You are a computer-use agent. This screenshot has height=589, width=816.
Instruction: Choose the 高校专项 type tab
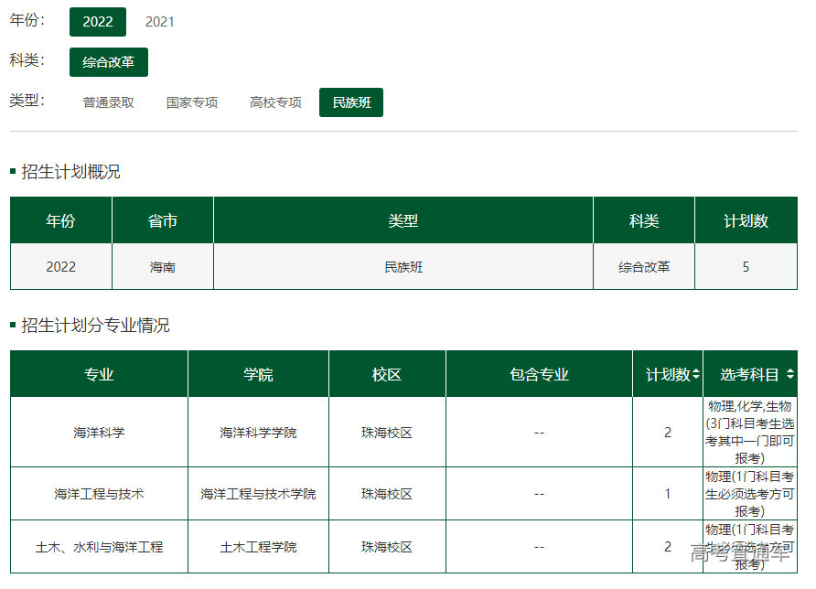(x=275, y=102)
